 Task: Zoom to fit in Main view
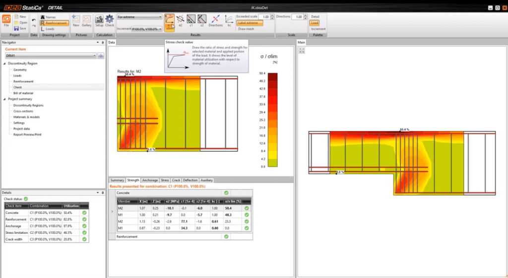click(302, 51)
